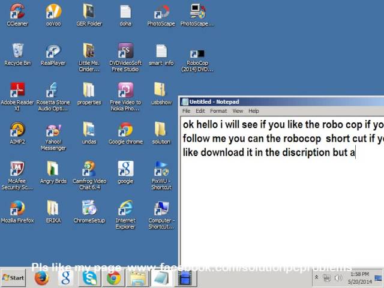Click the Yahoo! Messenger icon
The height and width of the screenshot is (288, 384).
click(53, 136)
